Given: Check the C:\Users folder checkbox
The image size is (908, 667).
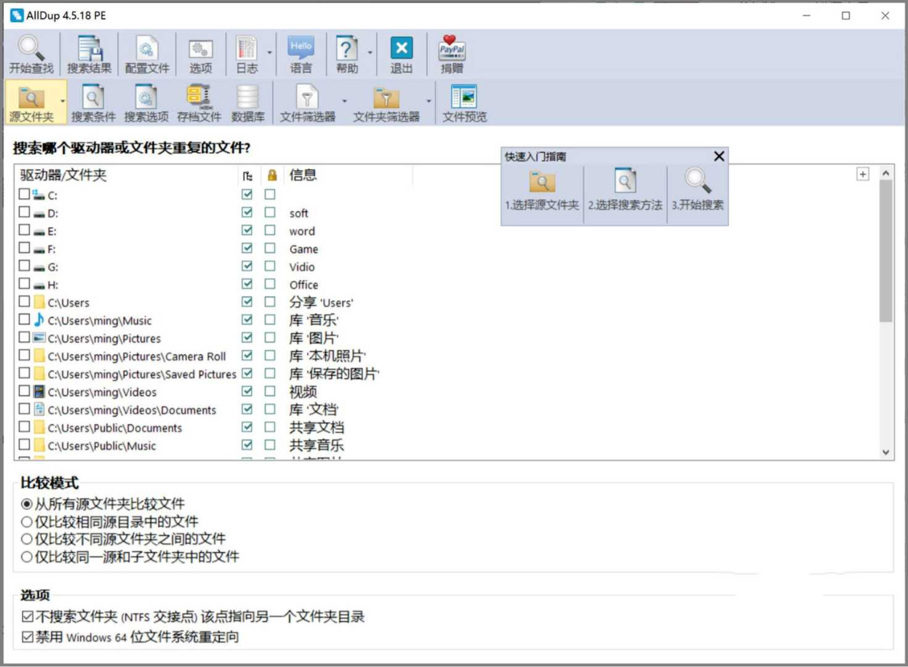Looking at the screenshot, I should point(25,302).
